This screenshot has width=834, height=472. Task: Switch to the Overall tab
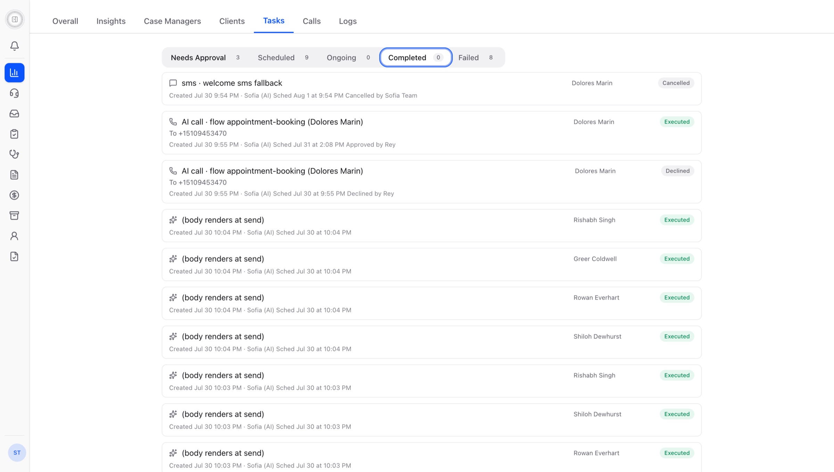point(65,21)
